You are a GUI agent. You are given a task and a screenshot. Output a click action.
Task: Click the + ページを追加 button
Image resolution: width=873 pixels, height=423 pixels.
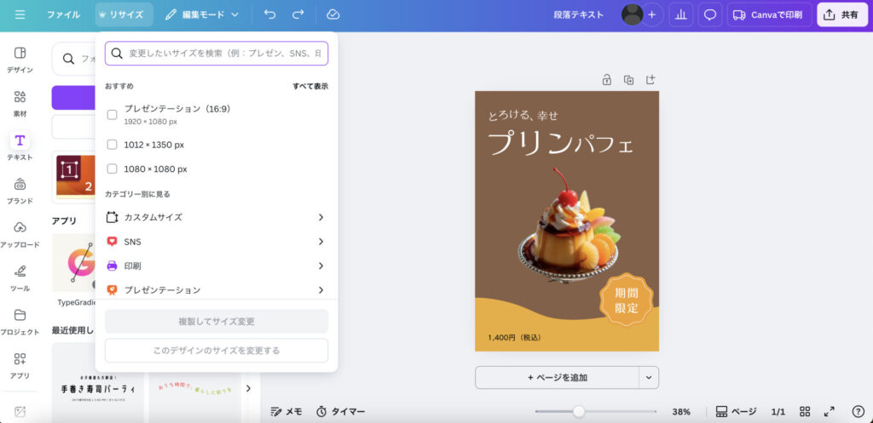[558, 377]
